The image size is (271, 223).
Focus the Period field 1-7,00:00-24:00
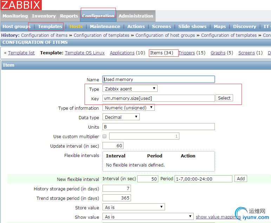pos(203,179)
